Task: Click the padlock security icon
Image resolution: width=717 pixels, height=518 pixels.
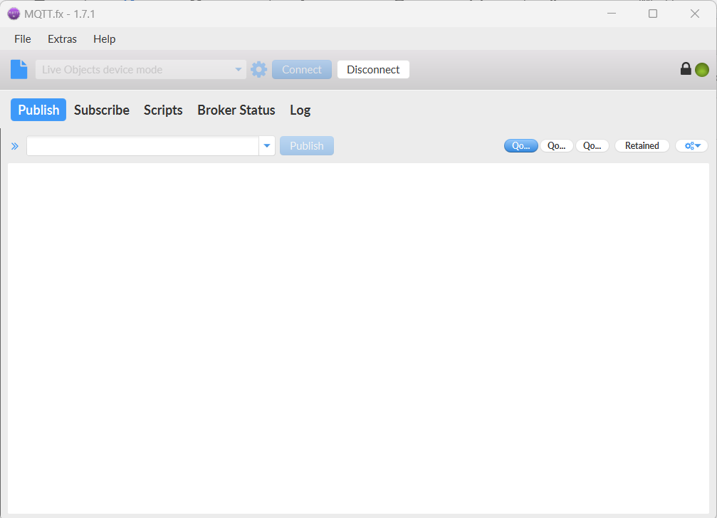Action: click(686, 68)
